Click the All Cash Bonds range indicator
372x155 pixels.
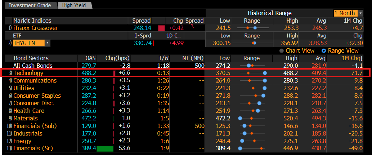[x=252, y=66]
